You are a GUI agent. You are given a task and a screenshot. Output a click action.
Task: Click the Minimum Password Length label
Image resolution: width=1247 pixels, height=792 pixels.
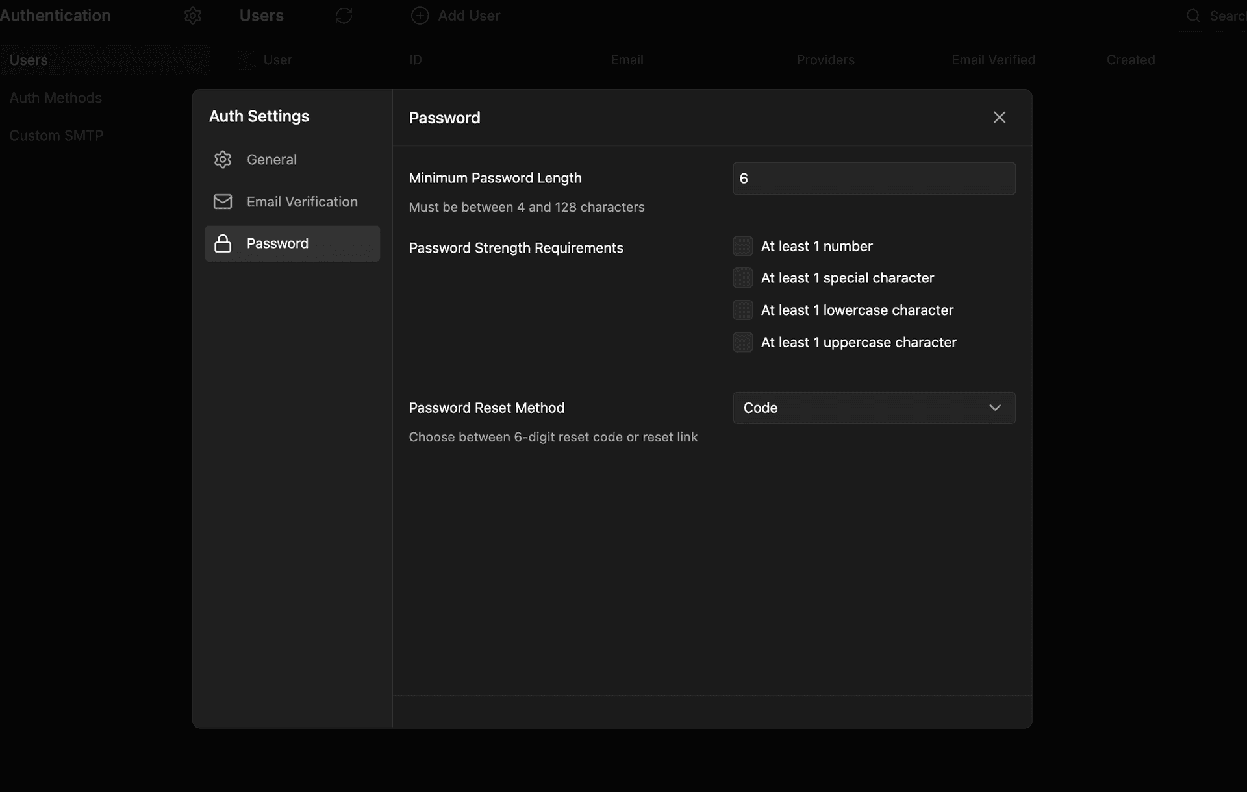[495, 178]
